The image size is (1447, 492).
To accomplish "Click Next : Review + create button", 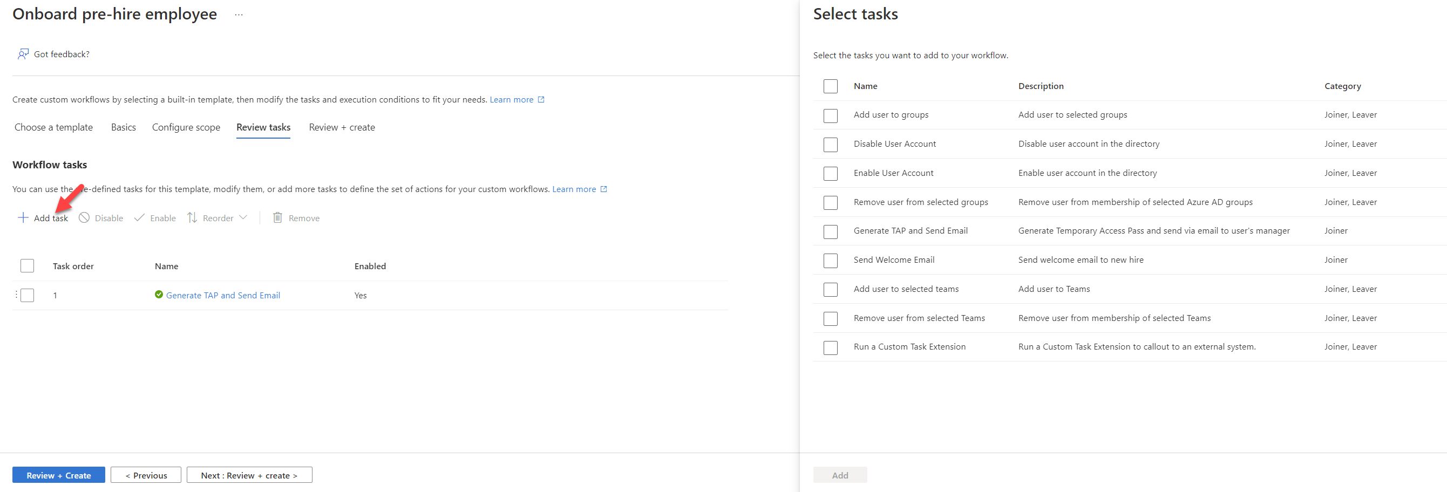I will tap(249, 475).
